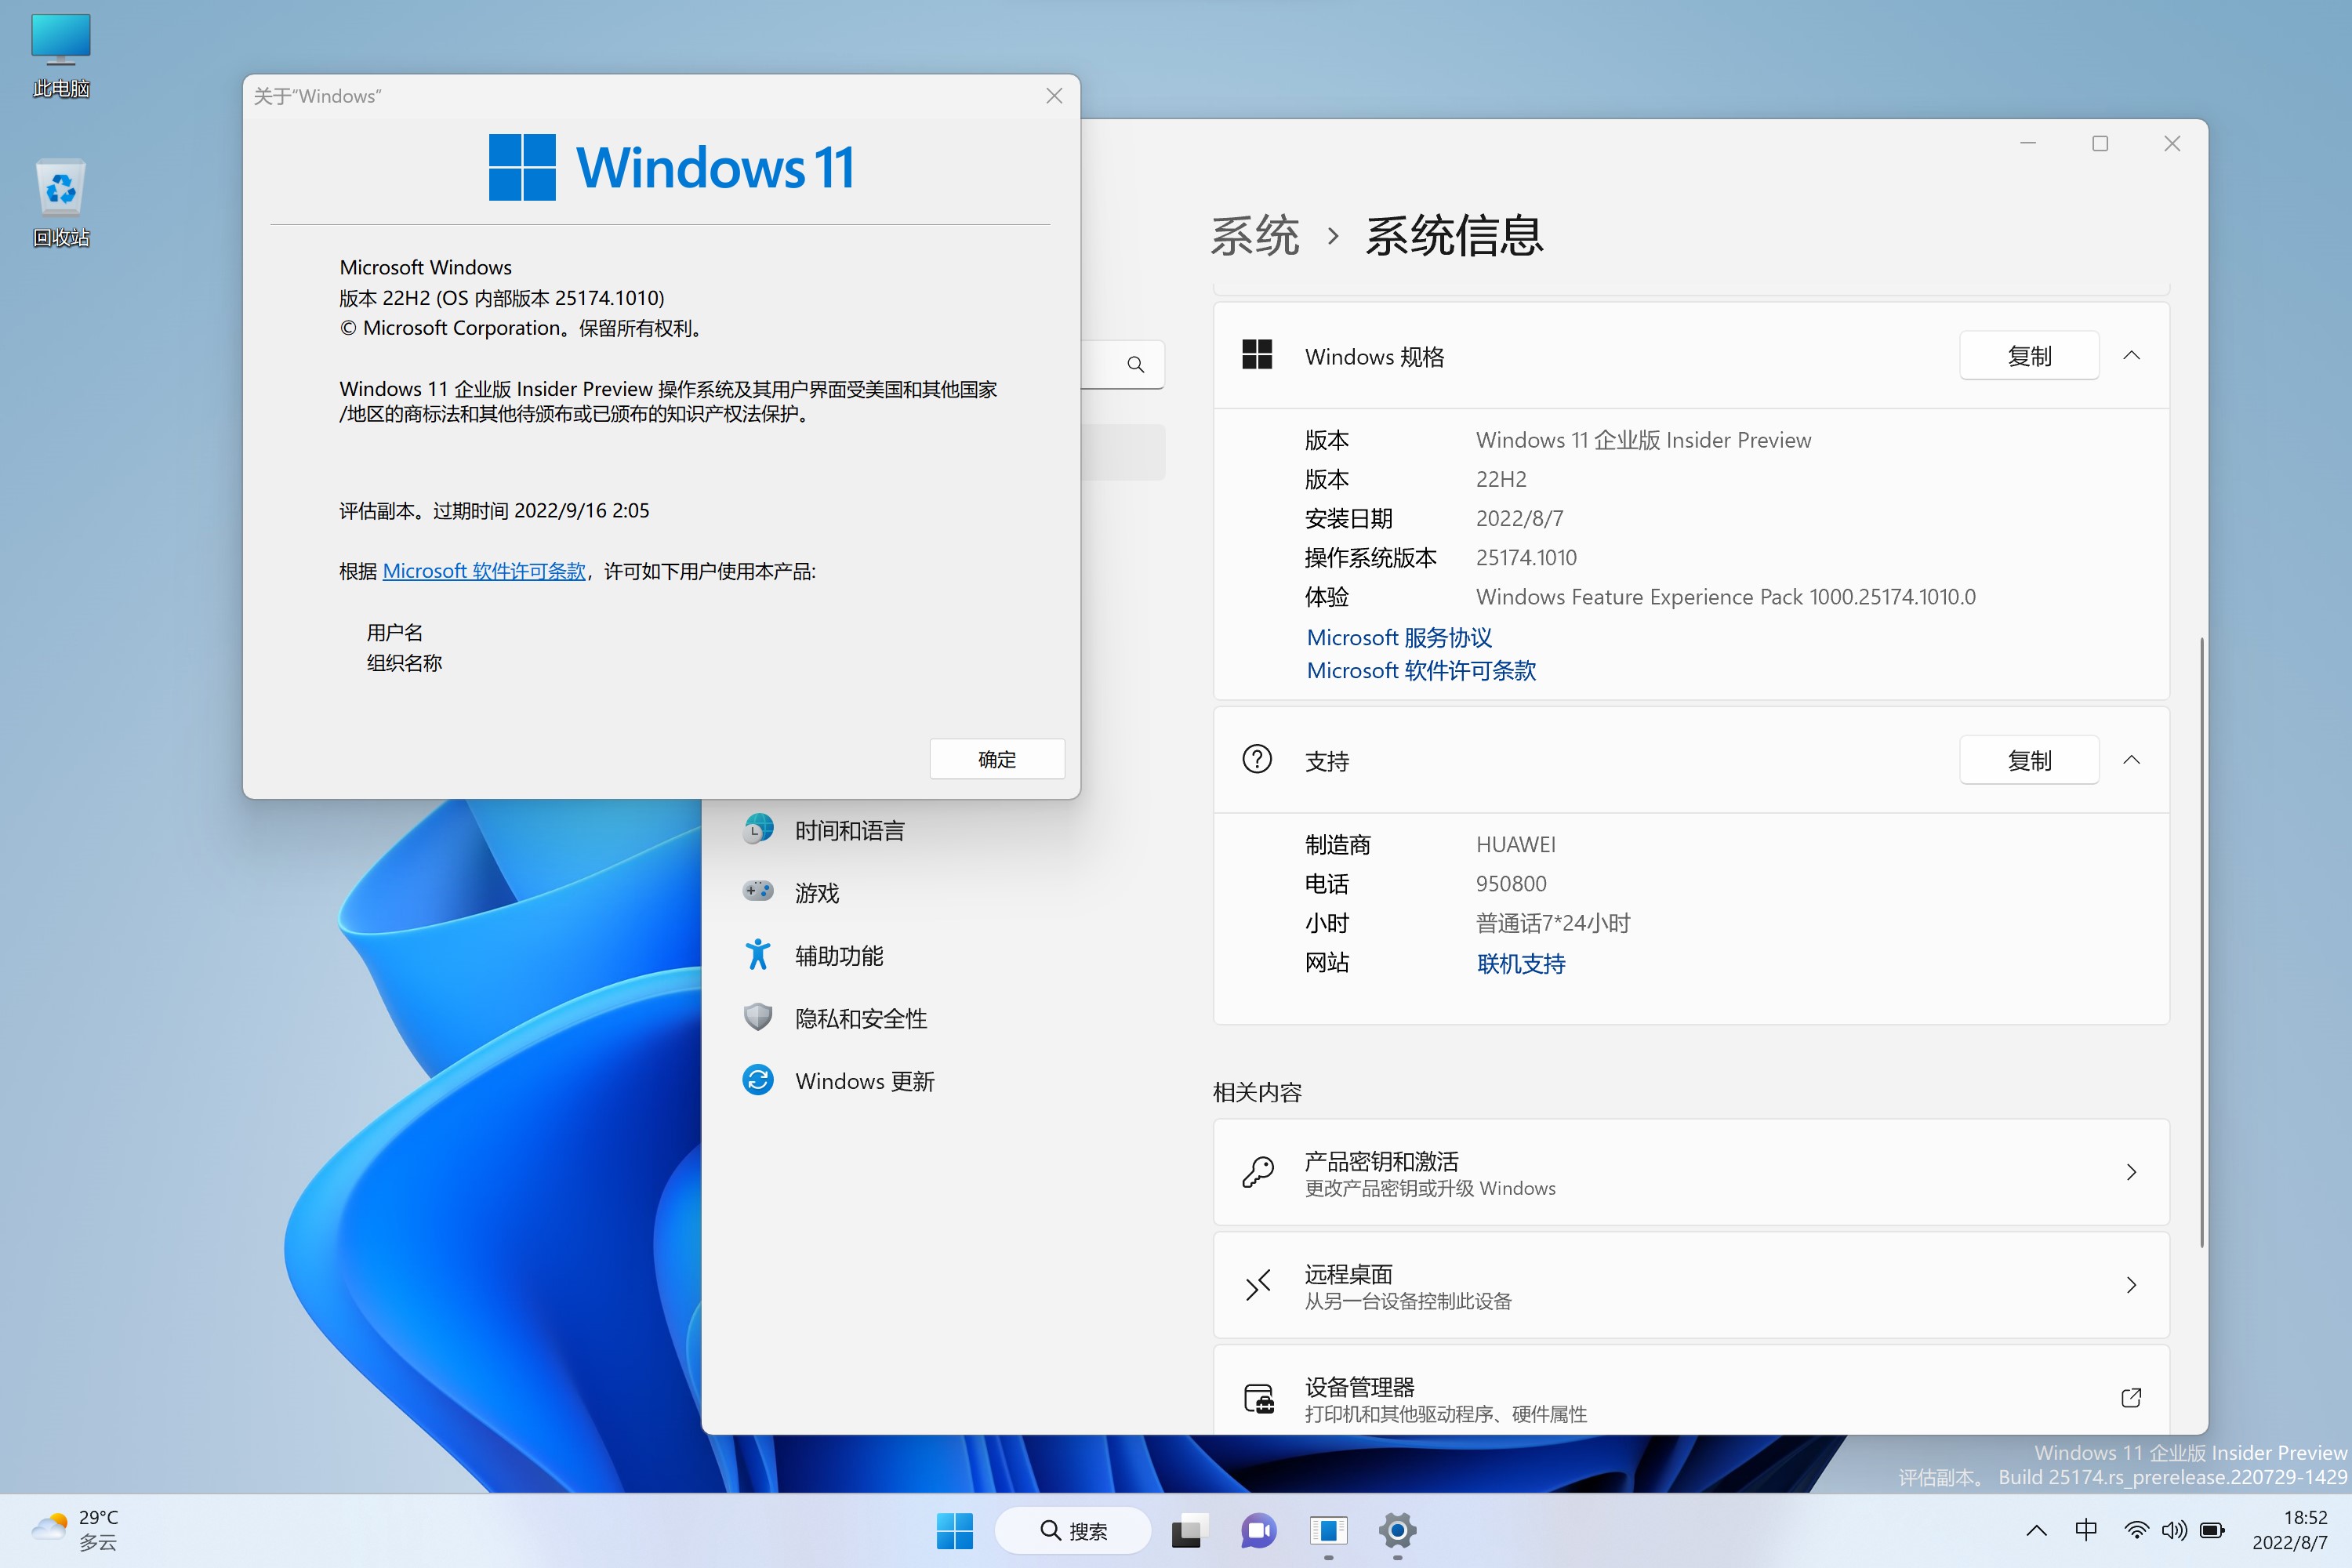Open Microsoft 软件许可条款 in About dialog
Image resolution: width=2352 pixels, height=1568 pixels.
click(x=484, y=571)
